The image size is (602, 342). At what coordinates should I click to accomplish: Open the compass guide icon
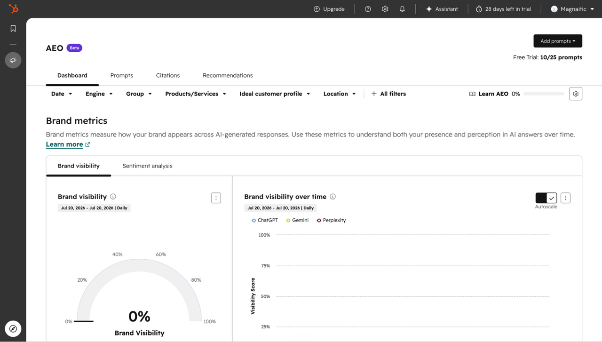[13, 329]
